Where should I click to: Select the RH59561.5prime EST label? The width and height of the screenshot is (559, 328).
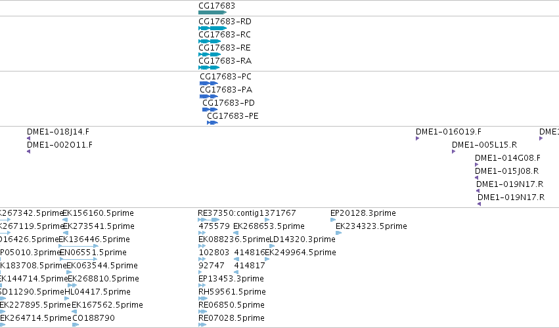coord(232,292)
